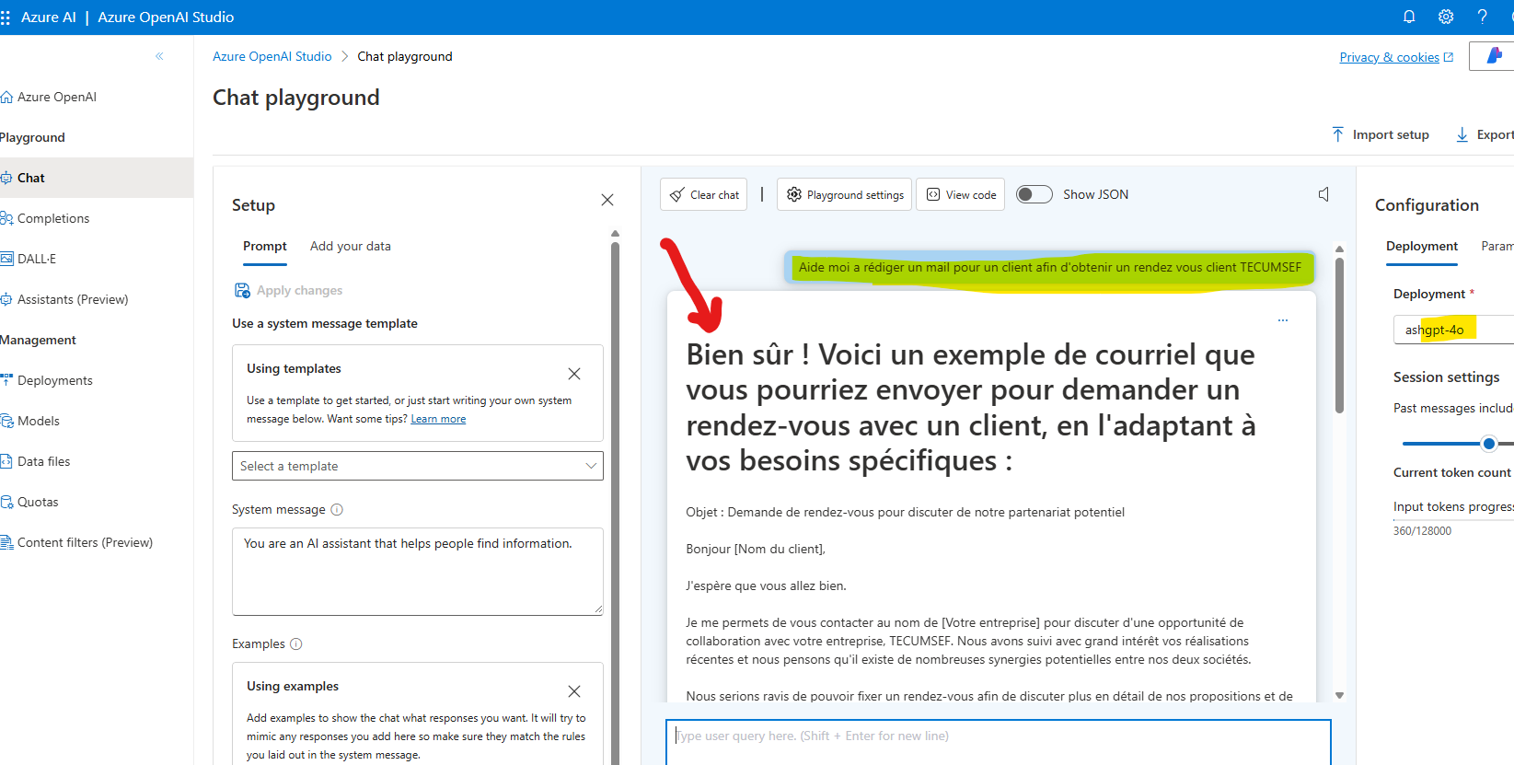Click Apply changes

[289, 290]
